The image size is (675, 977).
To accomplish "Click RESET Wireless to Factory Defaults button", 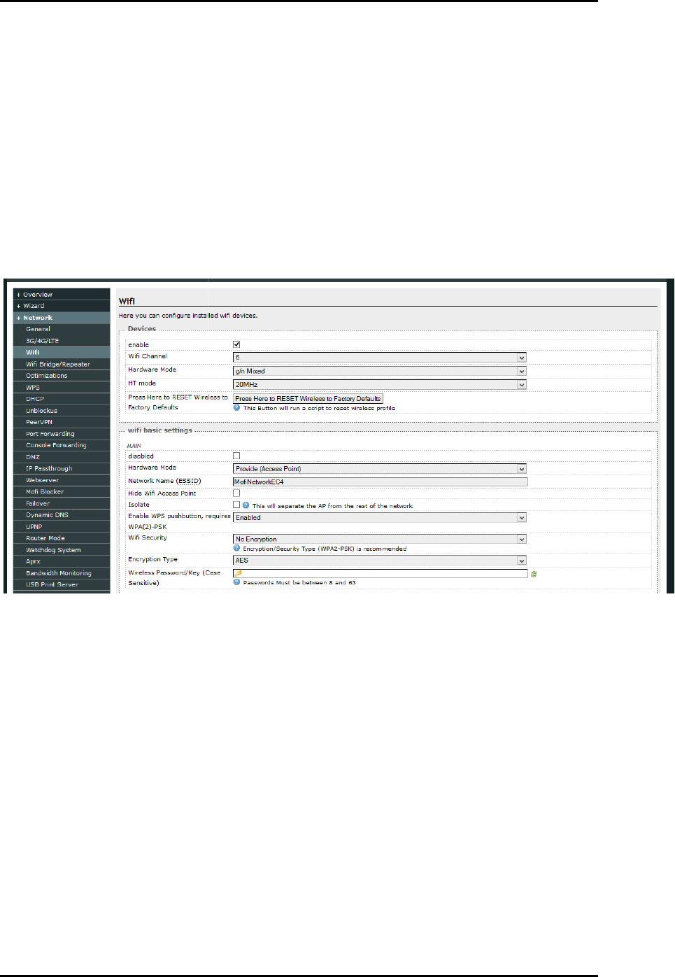I will (x=308, y=398).
